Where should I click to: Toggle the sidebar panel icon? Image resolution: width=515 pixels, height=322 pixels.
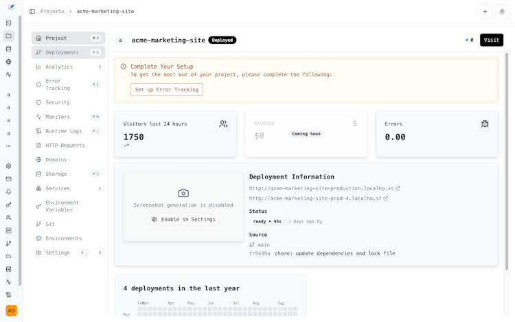point(32,12)
